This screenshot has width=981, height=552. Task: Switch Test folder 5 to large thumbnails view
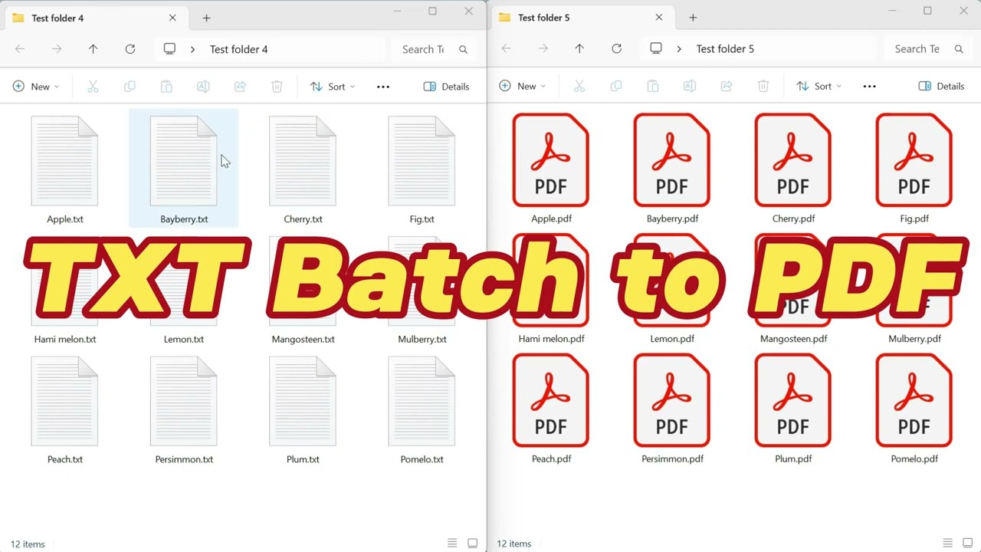tap(968, 544)
